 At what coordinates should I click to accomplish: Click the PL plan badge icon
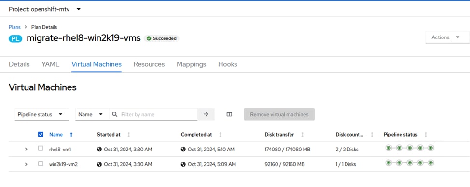click(x=15, y=38)
